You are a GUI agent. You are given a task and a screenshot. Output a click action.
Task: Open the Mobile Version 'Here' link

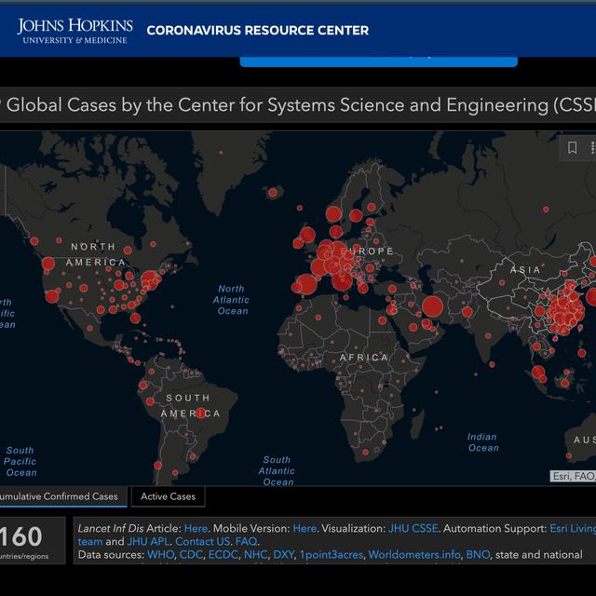(305, 528)
